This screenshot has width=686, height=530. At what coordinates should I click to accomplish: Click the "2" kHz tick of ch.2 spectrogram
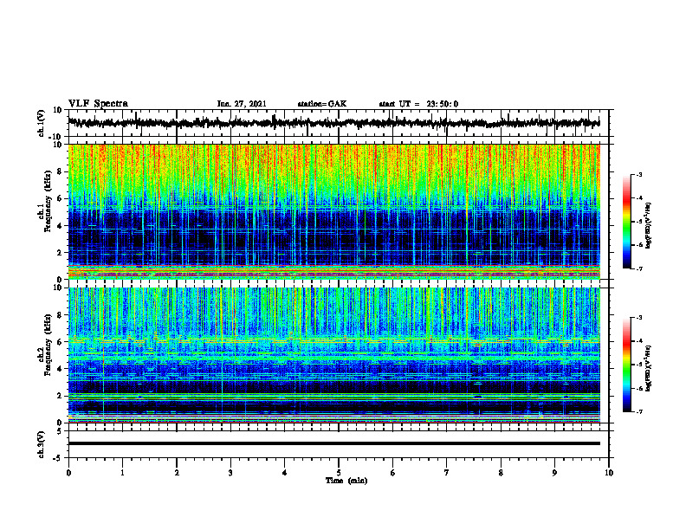[60, 396]
